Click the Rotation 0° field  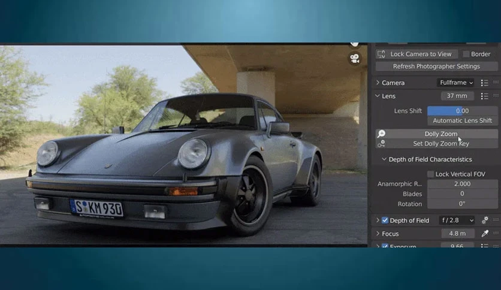pos(462,204)
